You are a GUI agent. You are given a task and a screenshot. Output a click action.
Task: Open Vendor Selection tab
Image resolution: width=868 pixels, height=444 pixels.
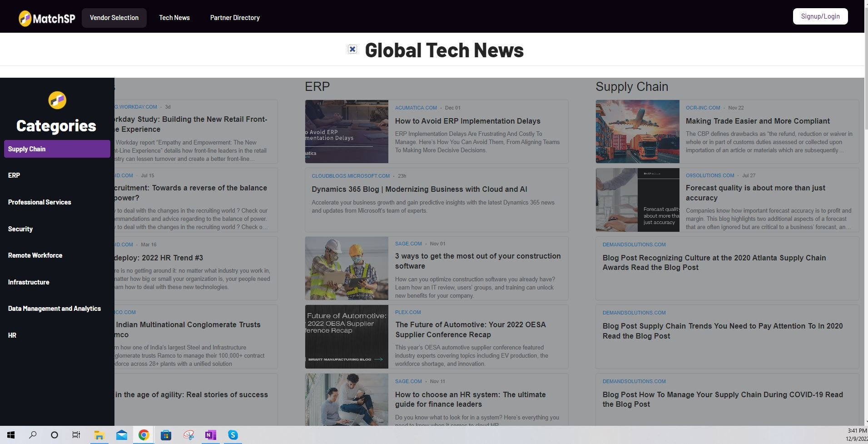(114, 18)
